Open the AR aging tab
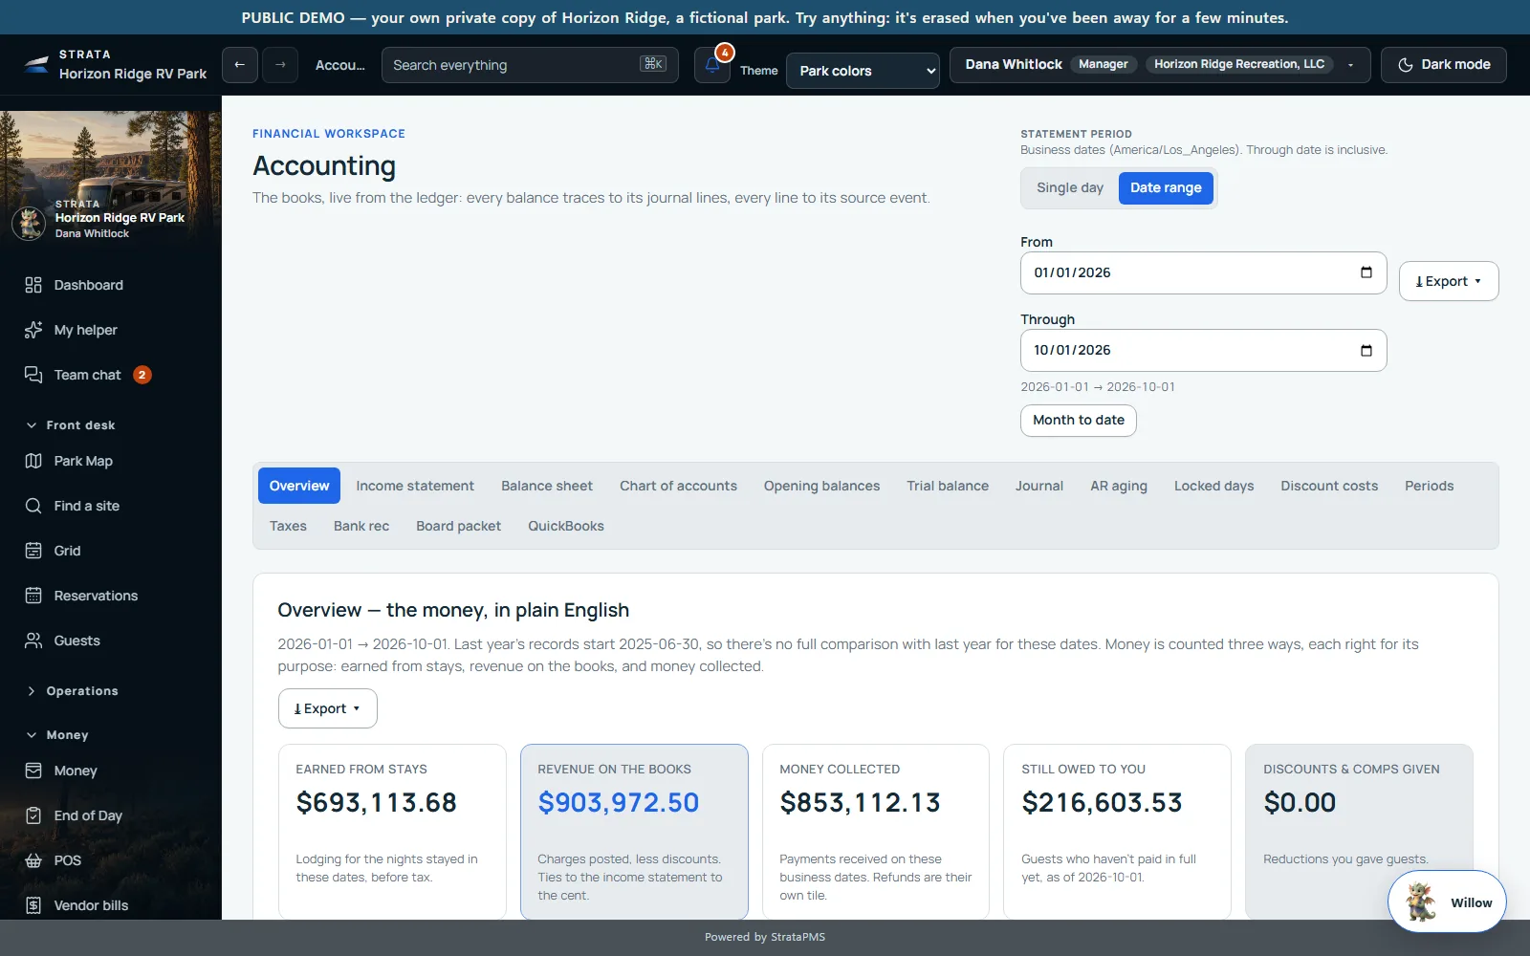Image resolution: width=1530 pixels, height=956 pixels. [1119, 486]
